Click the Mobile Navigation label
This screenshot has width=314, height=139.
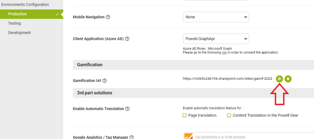[x=89, y=17]
